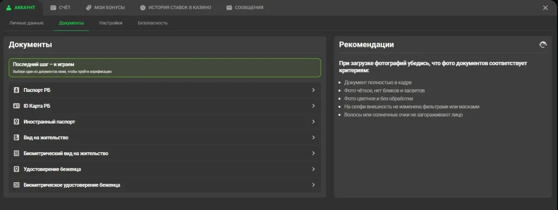Click 'Фото чёткое, нет бликов и засветов'
Viewport: 558px width, 210px height.
(x=384, y=91)
